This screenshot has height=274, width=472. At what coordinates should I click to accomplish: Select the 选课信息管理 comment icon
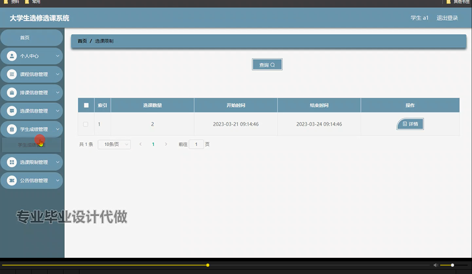[12, 111]
